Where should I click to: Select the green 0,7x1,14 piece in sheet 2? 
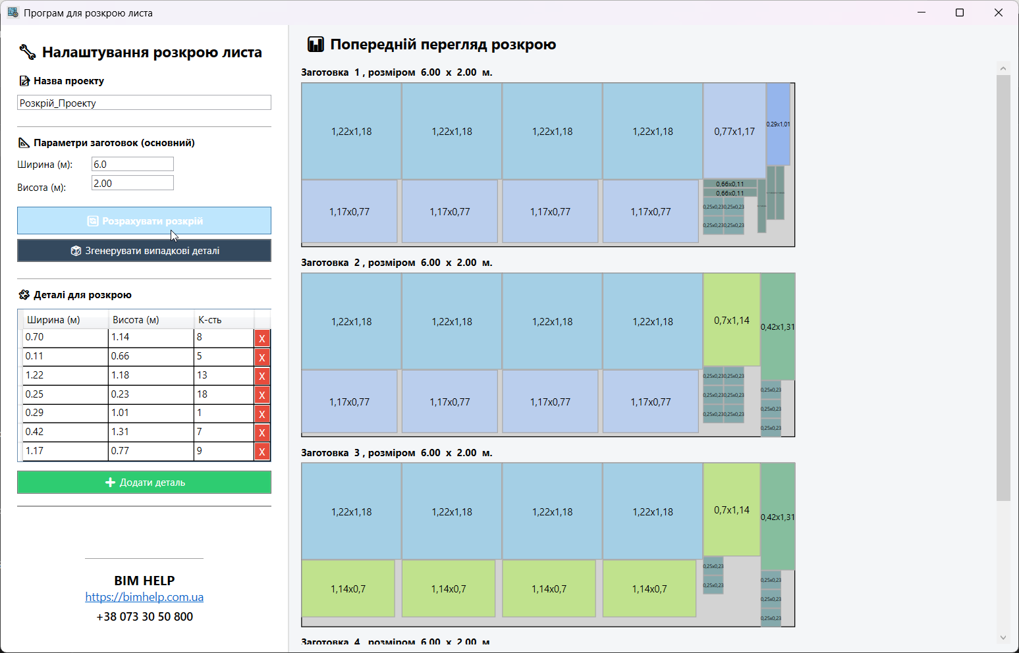click(x=731, y=320)
